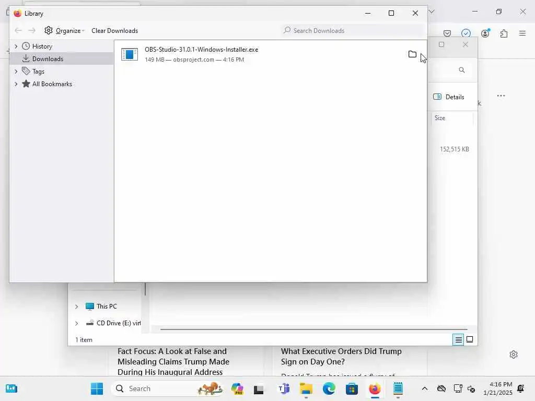Viewport: 535px width, 401px height.
Task: Open Firefox Pocket save icon
Action: (x=447, y=33)
